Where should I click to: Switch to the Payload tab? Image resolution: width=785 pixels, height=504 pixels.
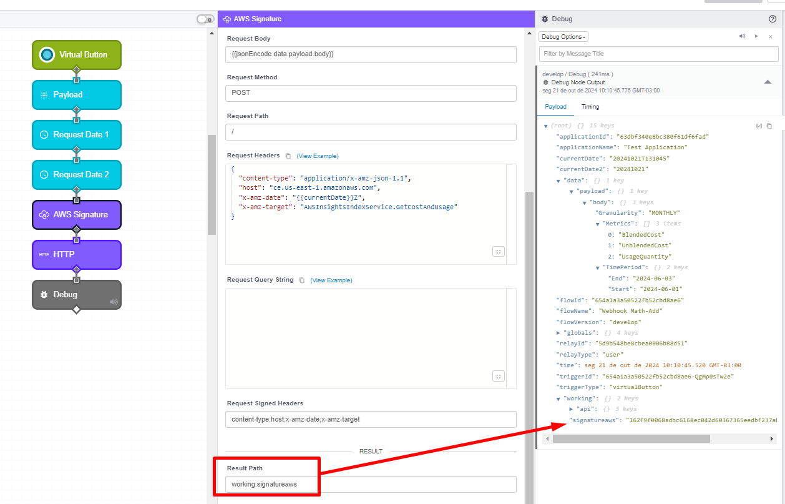[x=556, y=107]
